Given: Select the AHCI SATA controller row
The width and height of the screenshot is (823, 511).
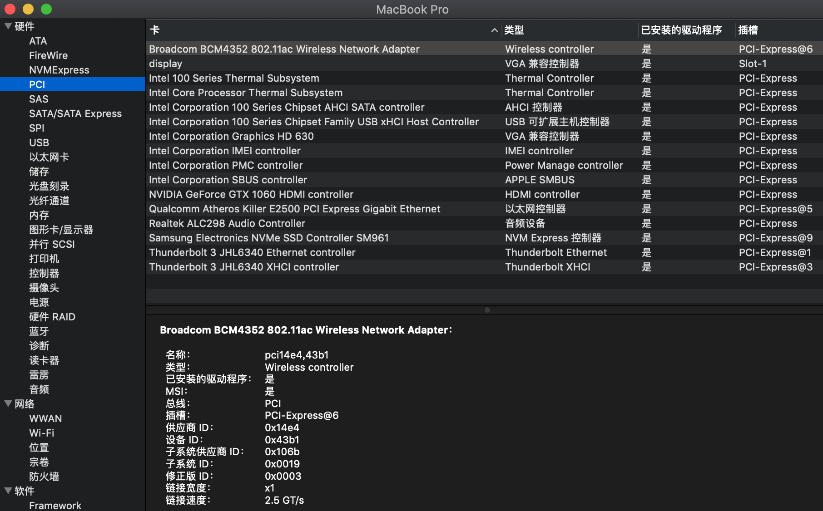Looking at the screenshot, I should [x=485, y=107].
